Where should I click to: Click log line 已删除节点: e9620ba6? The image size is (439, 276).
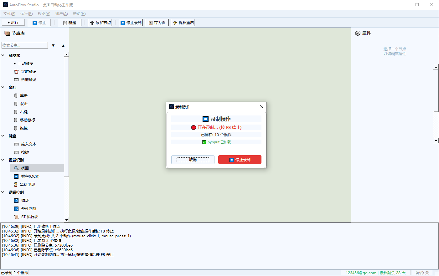pyautogui.click(x=37, y=250)
